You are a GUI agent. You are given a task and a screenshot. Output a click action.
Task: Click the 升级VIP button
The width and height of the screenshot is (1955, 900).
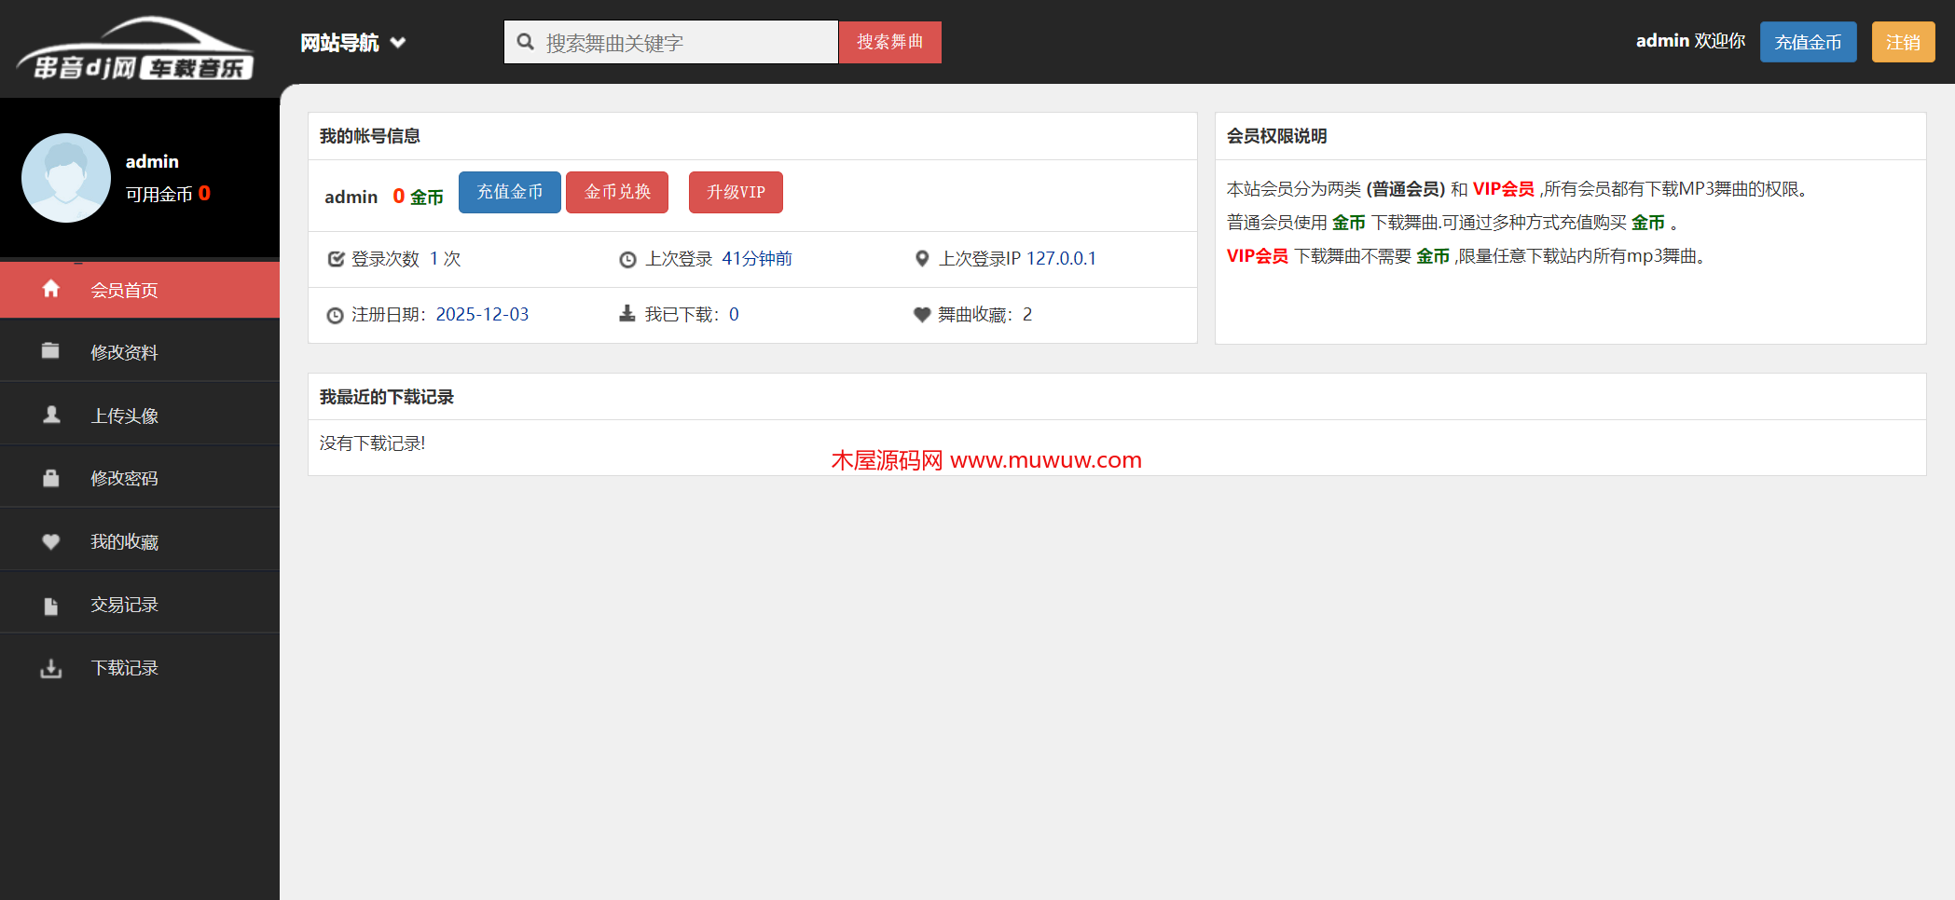click(x=735, y=192)
